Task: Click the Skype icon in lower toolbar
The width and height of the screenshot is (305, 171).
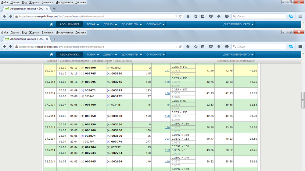Action: (x=291, y=47)
